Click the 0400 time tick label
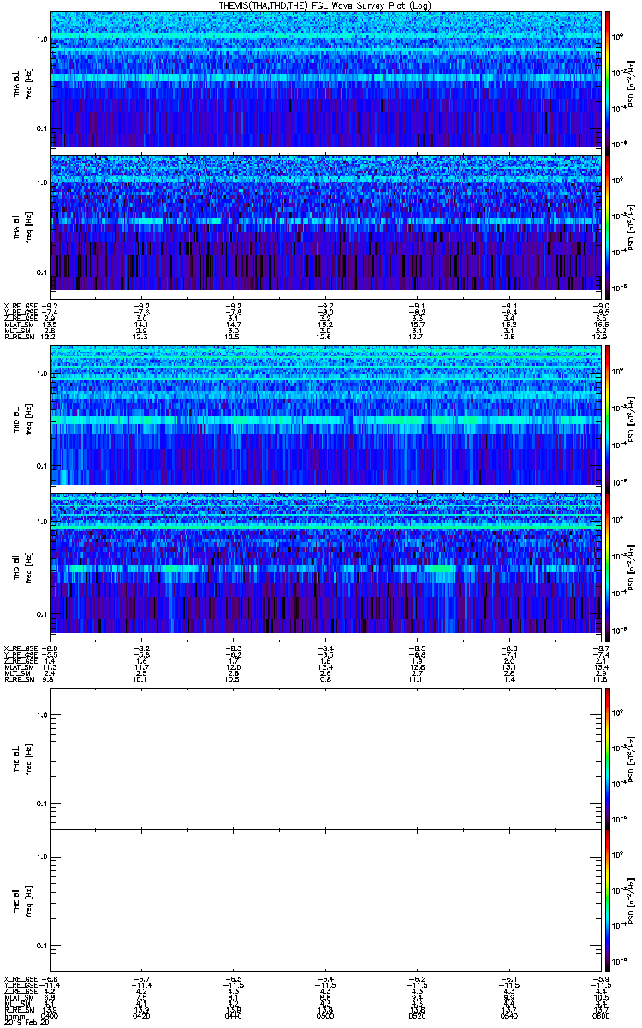Screen dimensions: 642x1028 pos(50,1017)
